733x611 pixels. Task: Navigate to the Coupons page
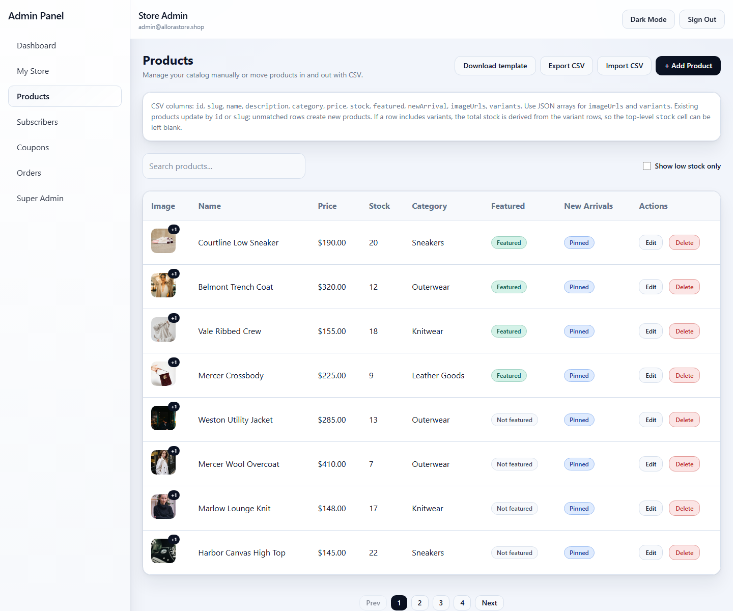33,147
